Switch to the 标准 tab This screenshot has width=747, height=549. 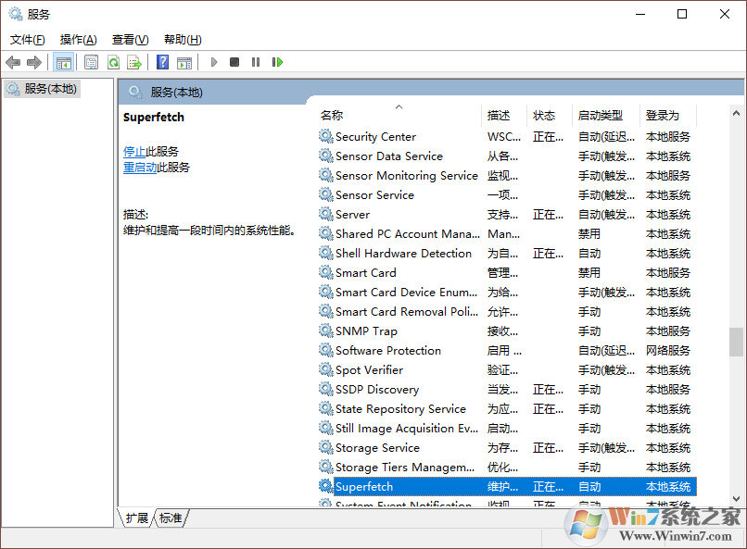pyautogui.click(x=170, y=518)
